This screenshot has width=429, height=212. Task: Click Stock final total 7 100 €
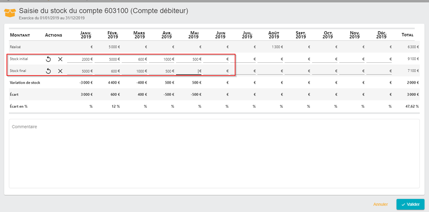point(413,71)
